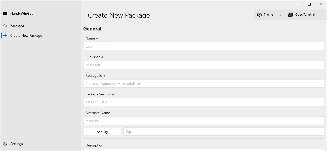This screenshot has width=327, height=151.
Task: Open Settings via the gear icon
Action: [x=5, y=144]
